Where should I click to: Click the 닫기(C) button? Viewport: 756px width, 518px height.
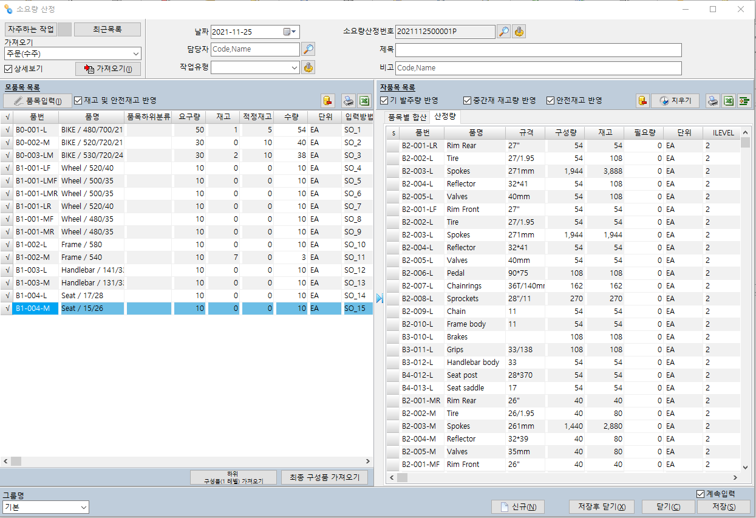click(668, 507)
